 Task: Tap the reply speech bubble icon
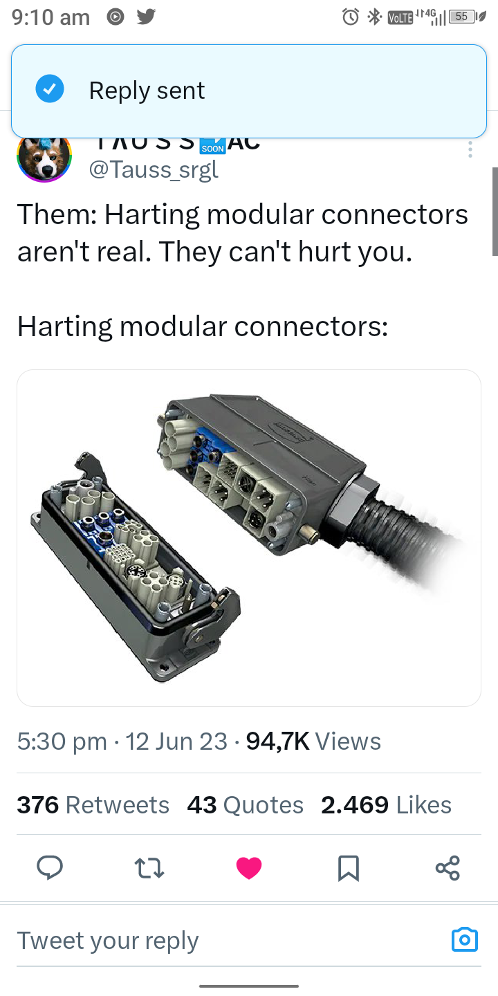50,867
